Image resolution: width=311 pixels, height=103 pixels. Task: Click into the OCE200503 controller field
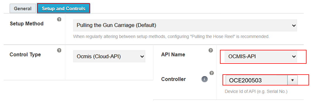(x=257, y=80)
